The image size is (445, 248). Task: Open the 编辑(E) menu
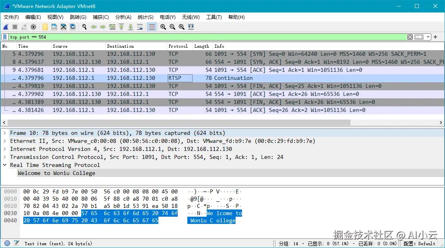pyautogui.click(x=33, y=17)
